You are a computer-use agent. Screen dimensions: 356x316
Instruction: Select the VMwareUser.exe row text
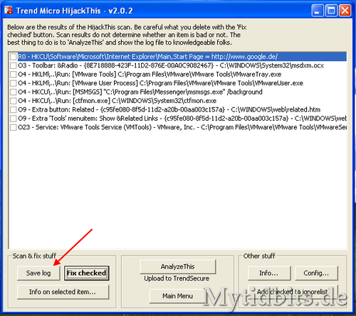[160, 83]
